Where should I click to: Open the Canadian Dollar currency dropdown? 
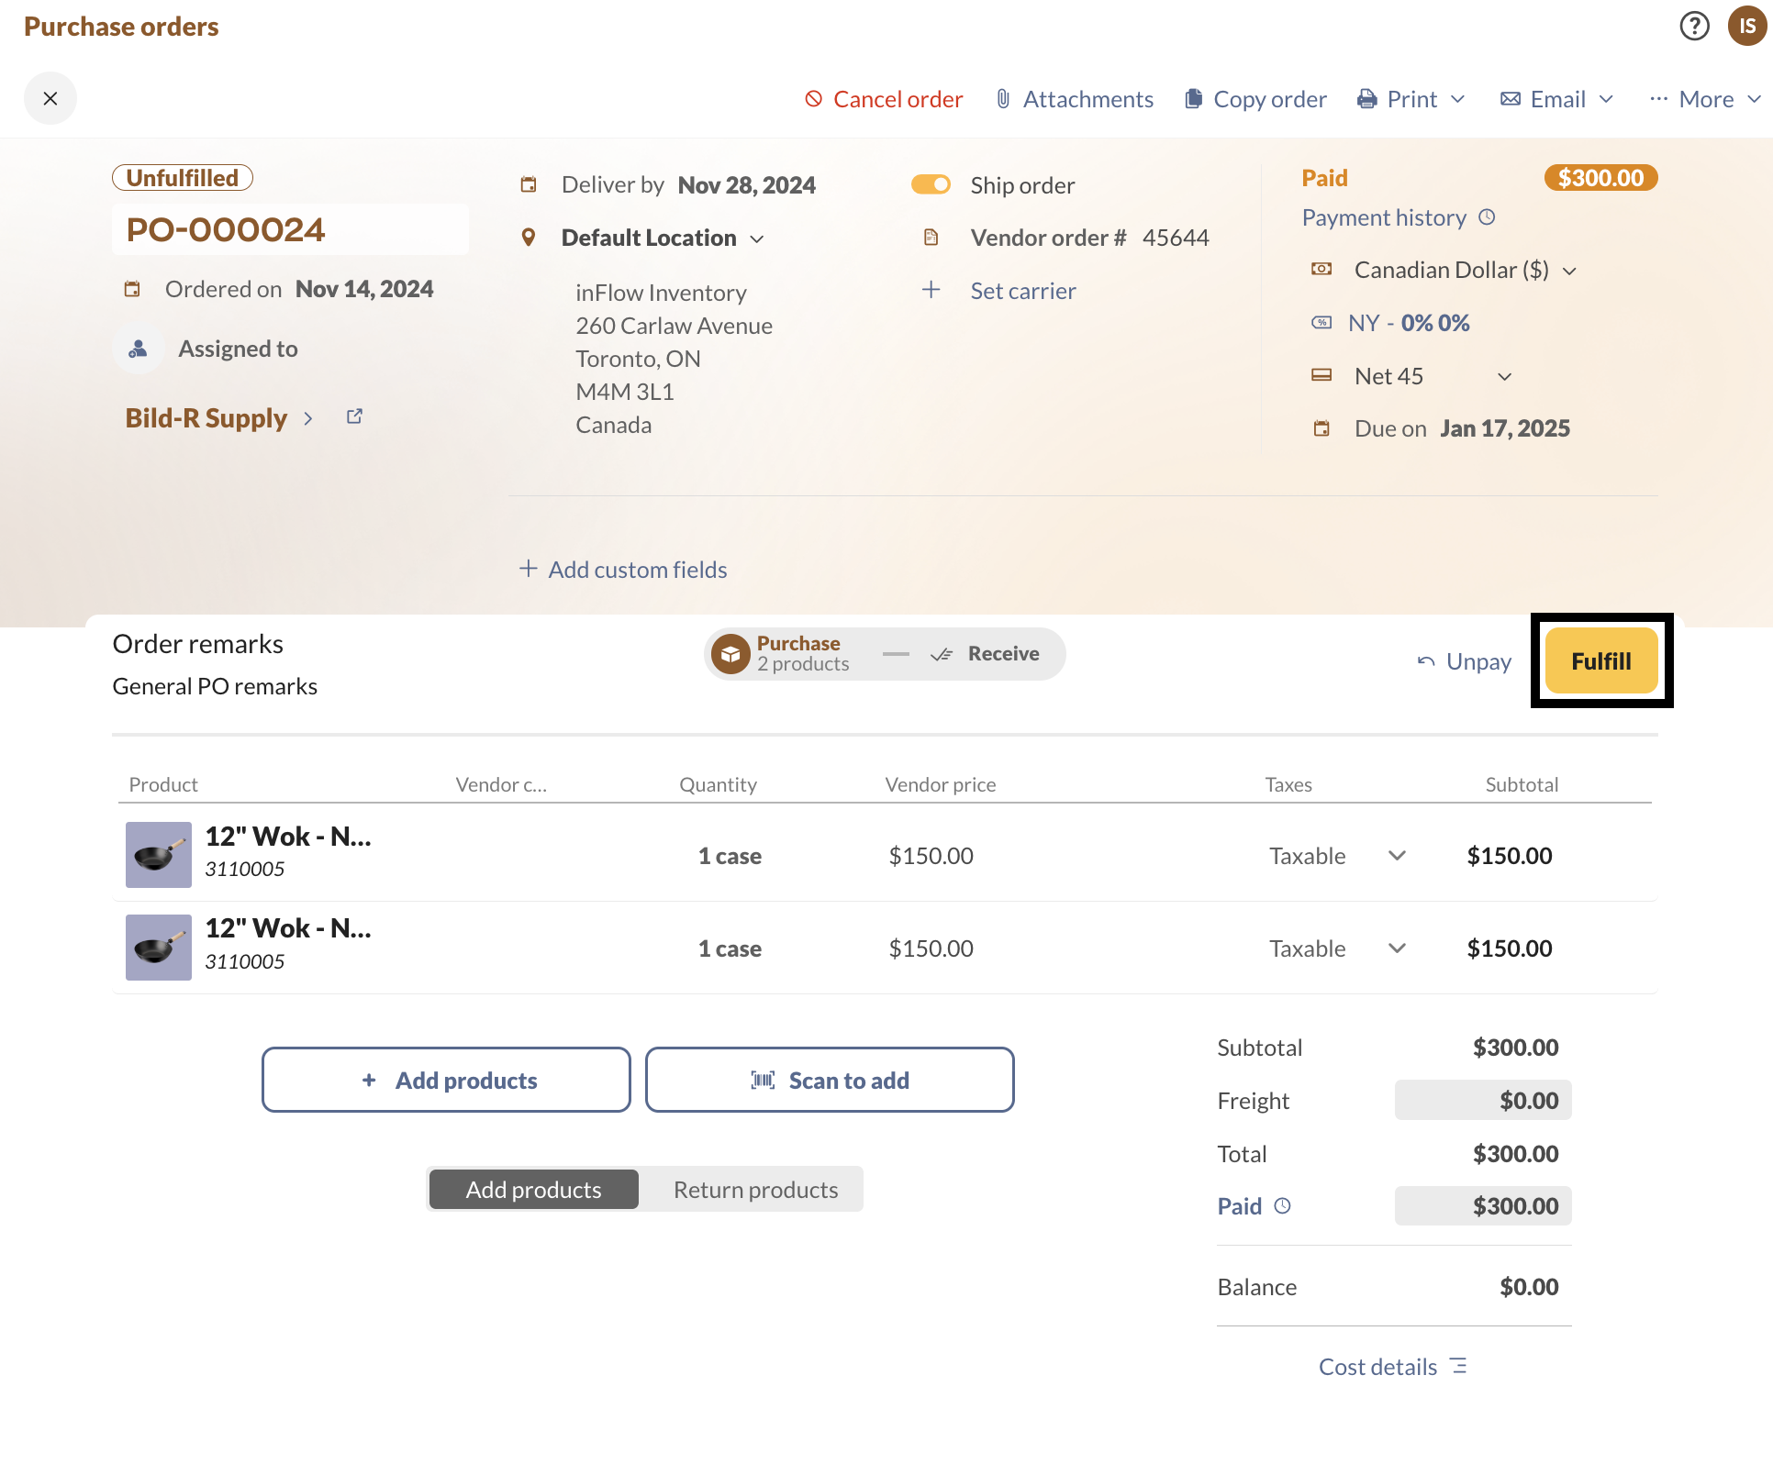click(1570, 270)
